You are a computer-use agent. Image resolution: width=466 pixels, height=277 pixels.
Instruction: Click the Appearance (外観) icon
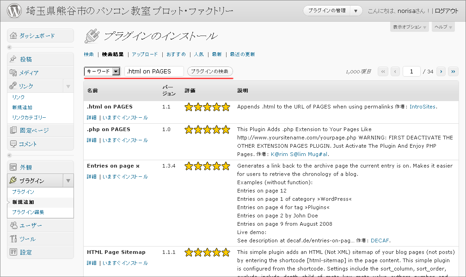click(13, 167)
